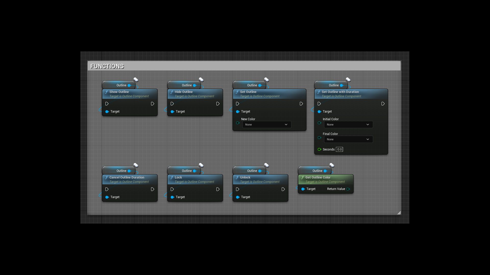Click the comment box resize handle

point(399,213)
